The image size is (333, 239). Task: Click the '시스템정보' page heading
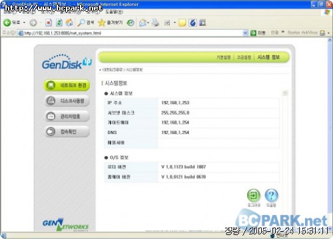[x=116, y=83]
